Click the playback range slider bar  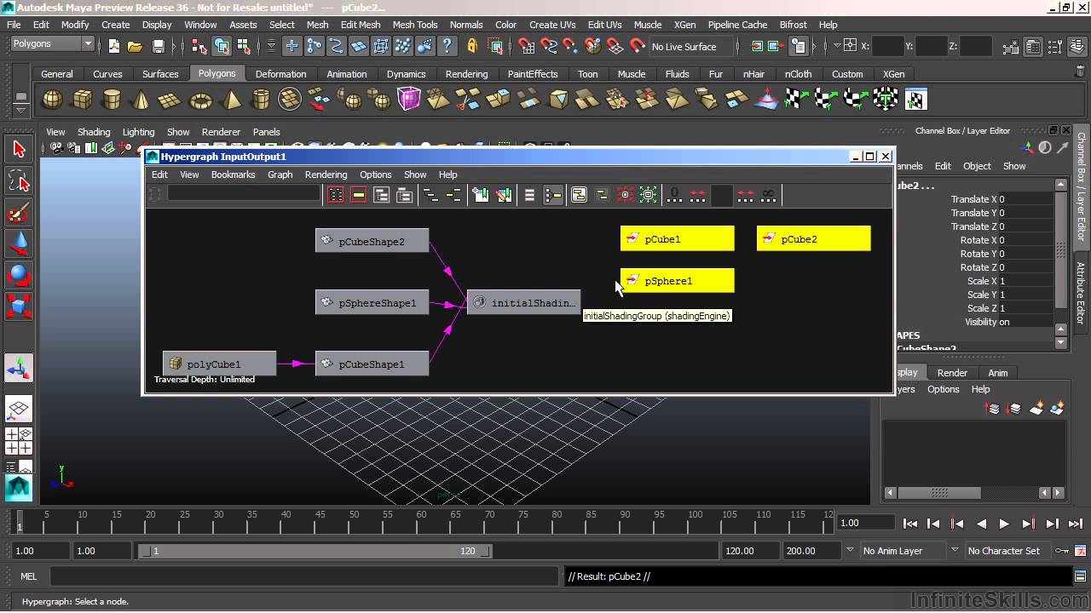pyautogui.click(x=315, y=551)
